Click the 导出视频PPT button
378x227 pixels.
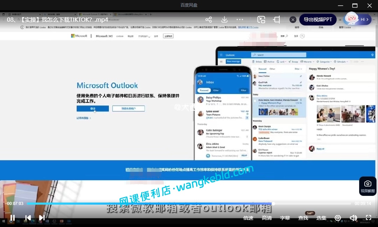tap(318, 20)
